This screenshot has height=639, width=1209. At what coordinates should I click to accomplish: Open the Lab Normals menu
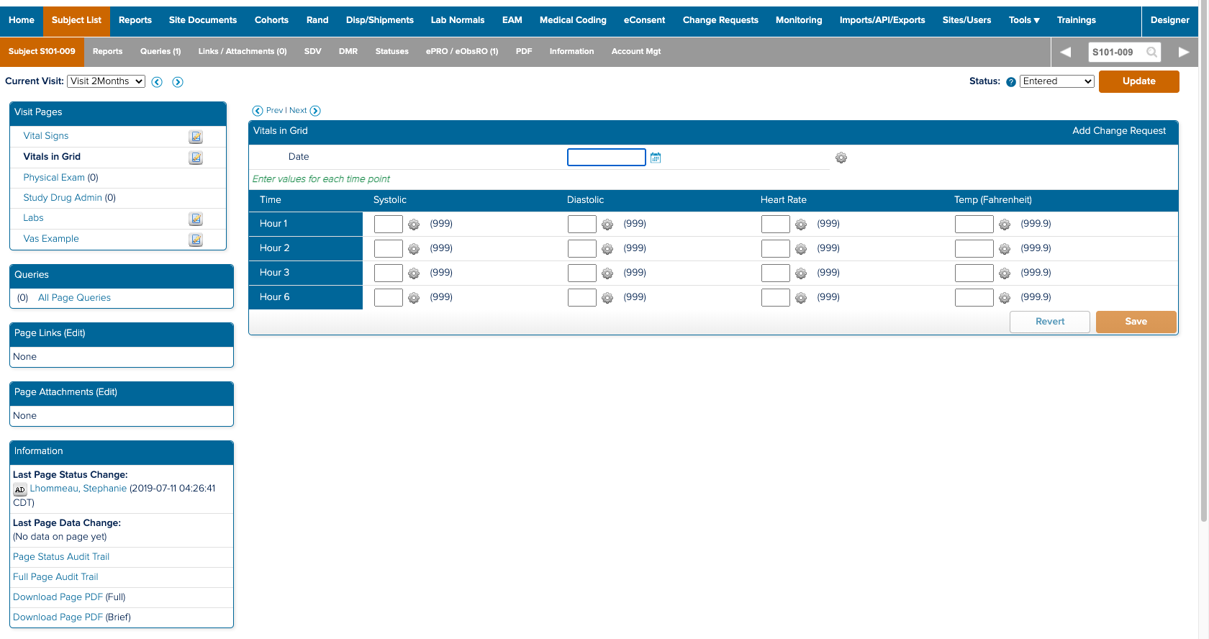[457, 20]
